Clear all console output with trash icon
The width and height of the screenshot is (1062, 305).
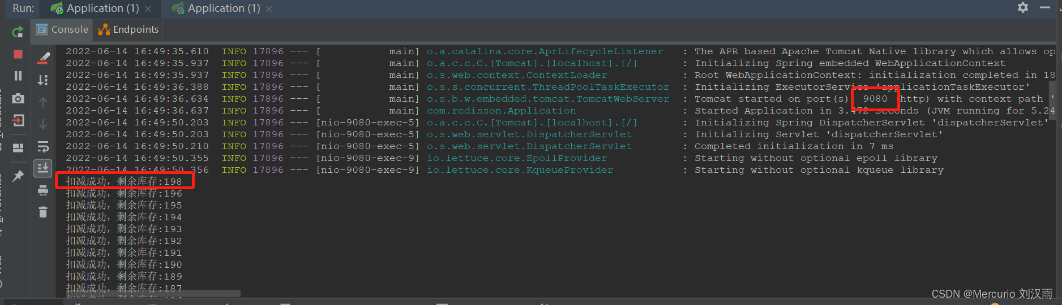(x=43, y=212)
